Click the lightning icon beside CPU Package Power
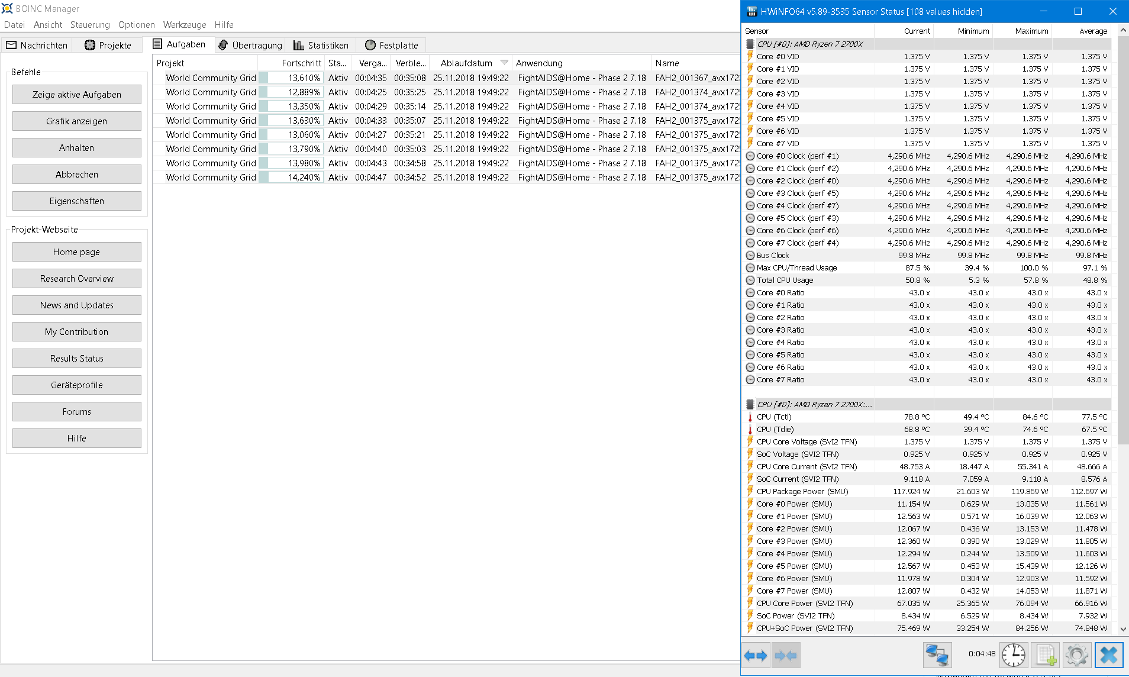The width and height of the screenshot is (1129, 677). click(x=750, y=491)
